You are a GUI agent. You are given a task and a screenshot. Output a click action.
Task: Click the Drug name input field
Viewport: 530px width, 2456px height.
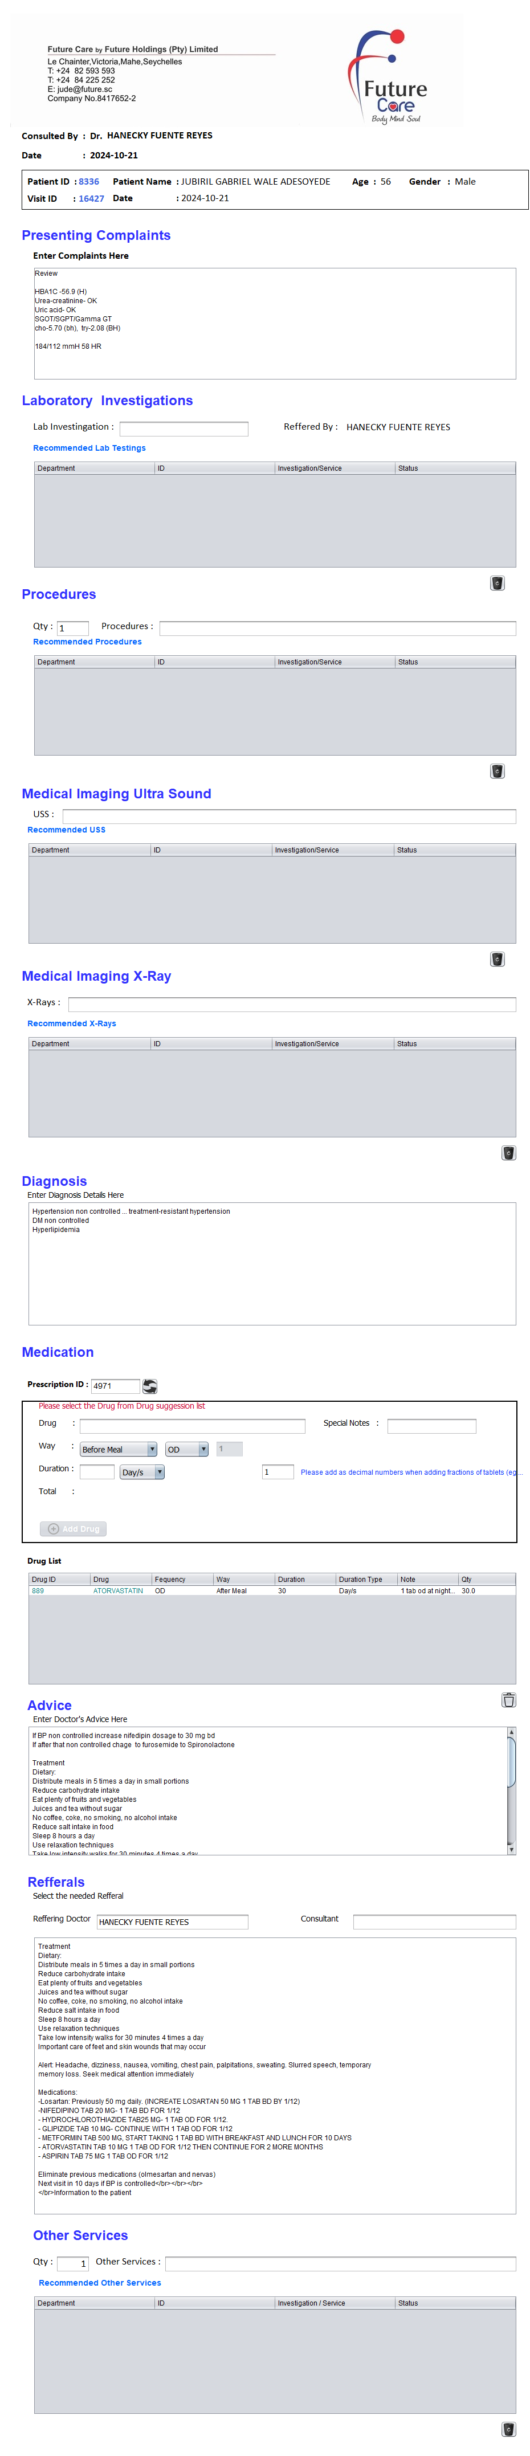pos(191,1425)
